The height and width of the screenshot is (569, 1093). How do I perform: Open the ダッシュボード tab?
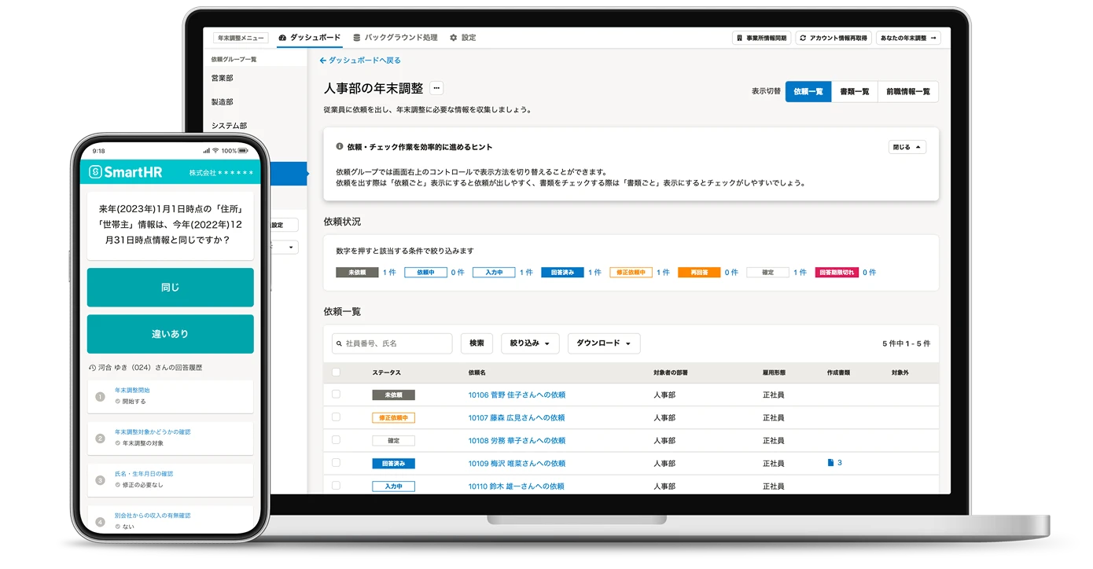coord(310,38)
